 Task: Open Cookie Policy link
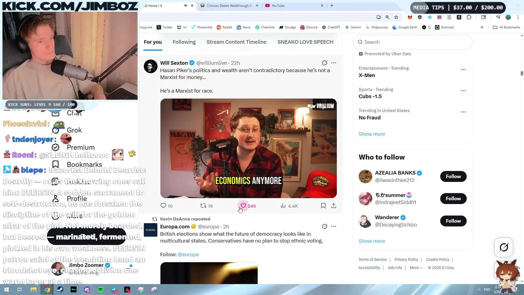click(x=438, y=259)
